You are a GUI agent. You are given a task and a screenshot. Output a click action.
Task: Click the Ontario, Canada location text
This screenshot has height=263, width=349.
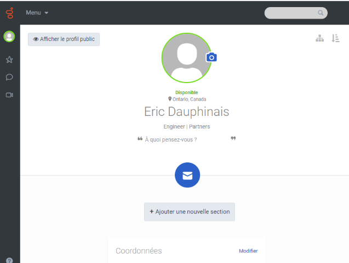click(189, 99)
